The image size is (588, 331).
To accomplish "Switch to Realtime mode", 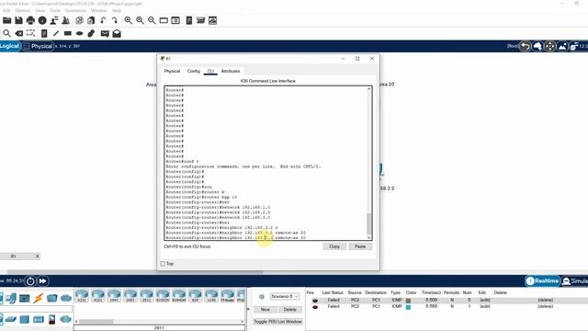I will 542,280.
